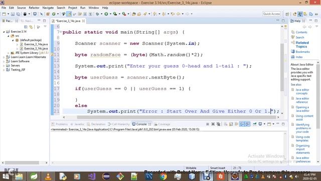Viewport: 321px width, 181px height.
Task: Toggle Show Console When Standard Error Changes
Action: [247, 124]
